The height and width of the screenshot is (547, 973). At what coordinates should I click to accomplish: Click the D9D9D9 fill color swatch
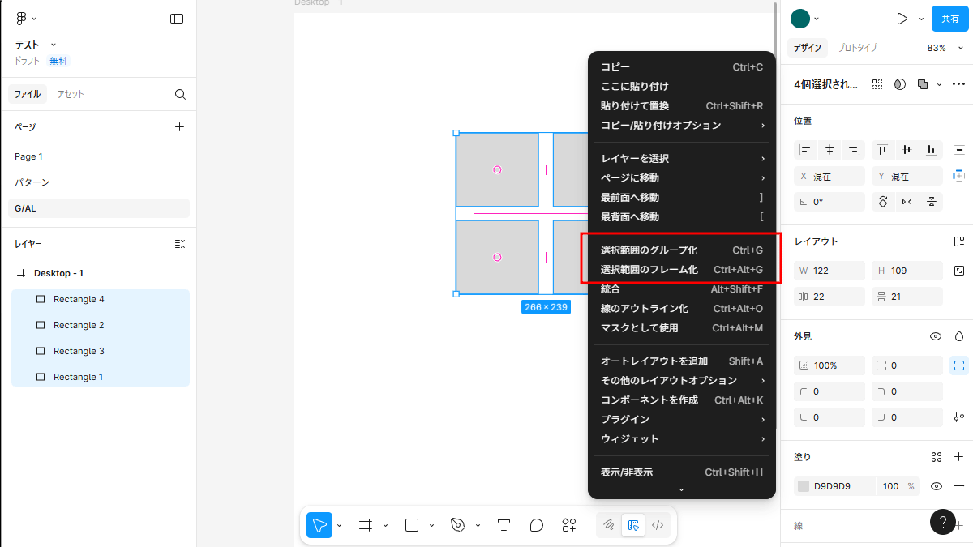(x=804, y=486)
